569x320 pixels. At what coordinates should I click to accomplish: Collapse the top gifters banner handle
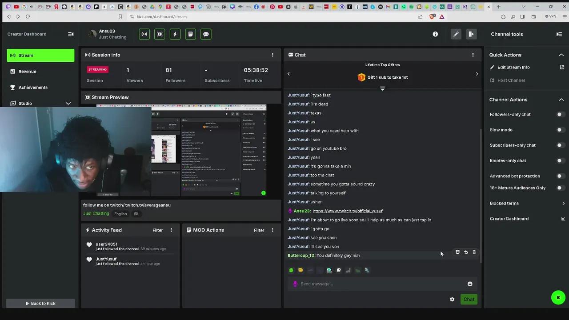[382, 88]
